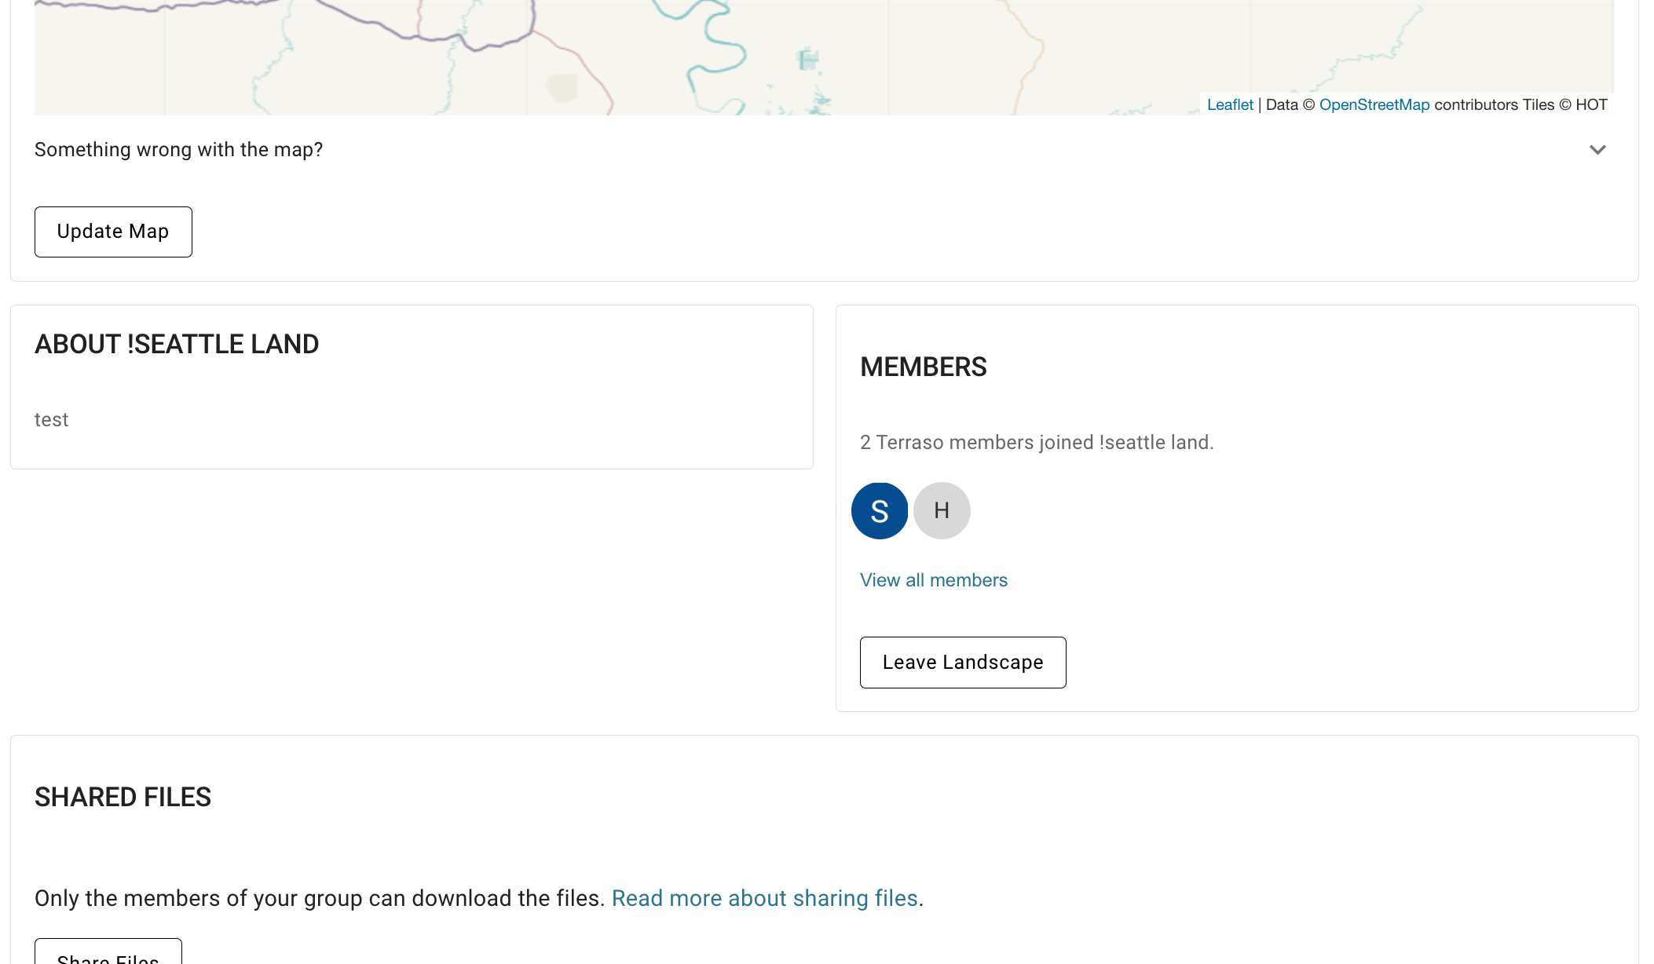
Task: Click the "2 Terraso members joined" text
Action: [x=1037, y=442]
